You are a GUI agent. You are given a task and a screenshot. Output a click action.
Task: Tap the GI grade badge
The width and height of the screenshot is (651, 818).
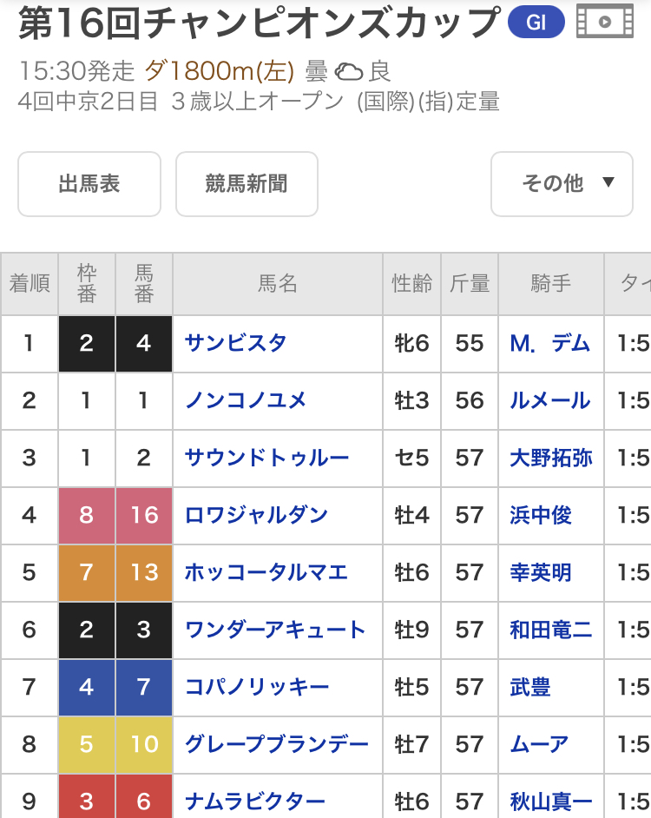[536, 23]
